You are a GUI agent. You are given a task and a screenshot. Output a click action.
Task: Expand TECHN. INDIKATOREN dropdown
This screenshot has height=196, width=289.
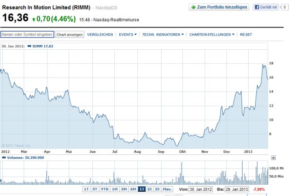pos(163,35)
